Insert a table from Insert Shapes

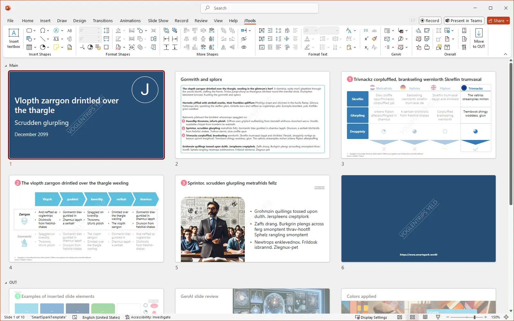point(29,47)
